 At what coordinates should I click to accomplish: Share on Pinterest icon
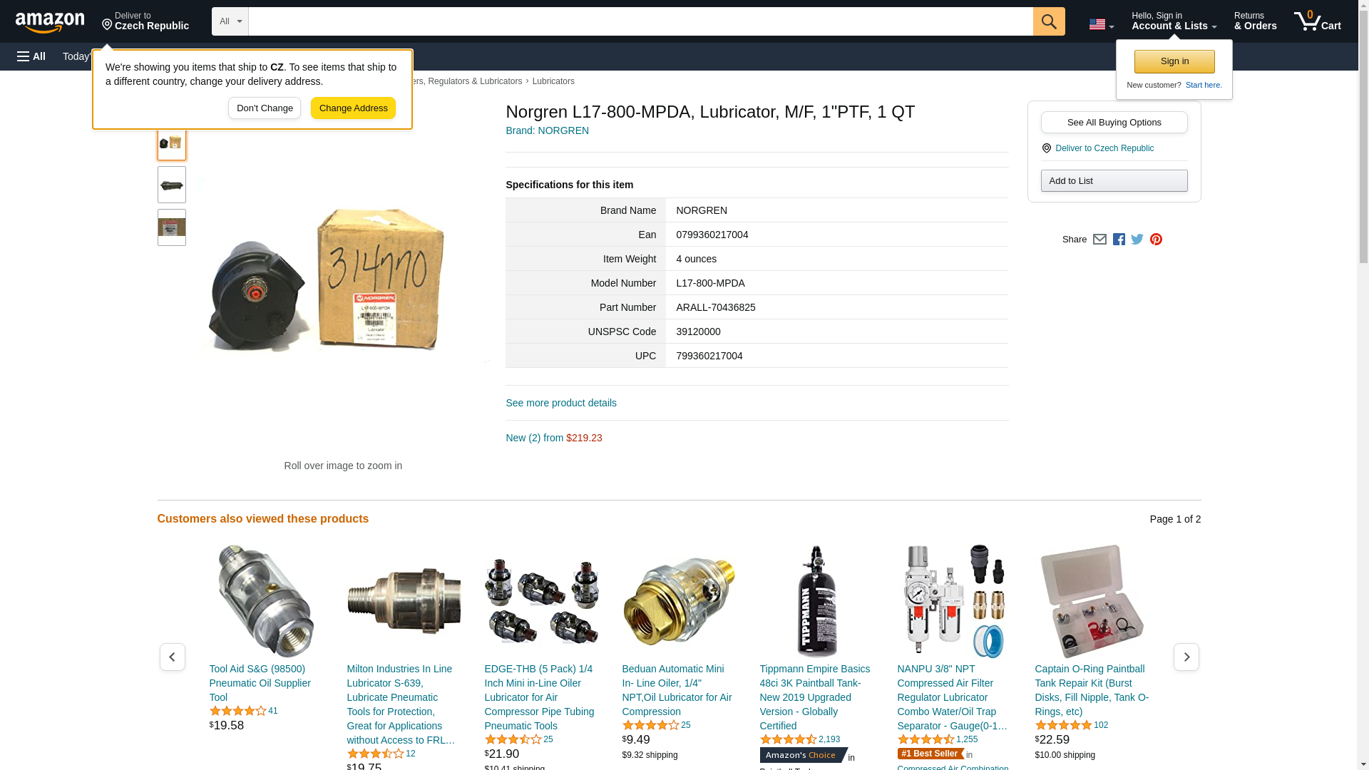[x=1156, y=240]
